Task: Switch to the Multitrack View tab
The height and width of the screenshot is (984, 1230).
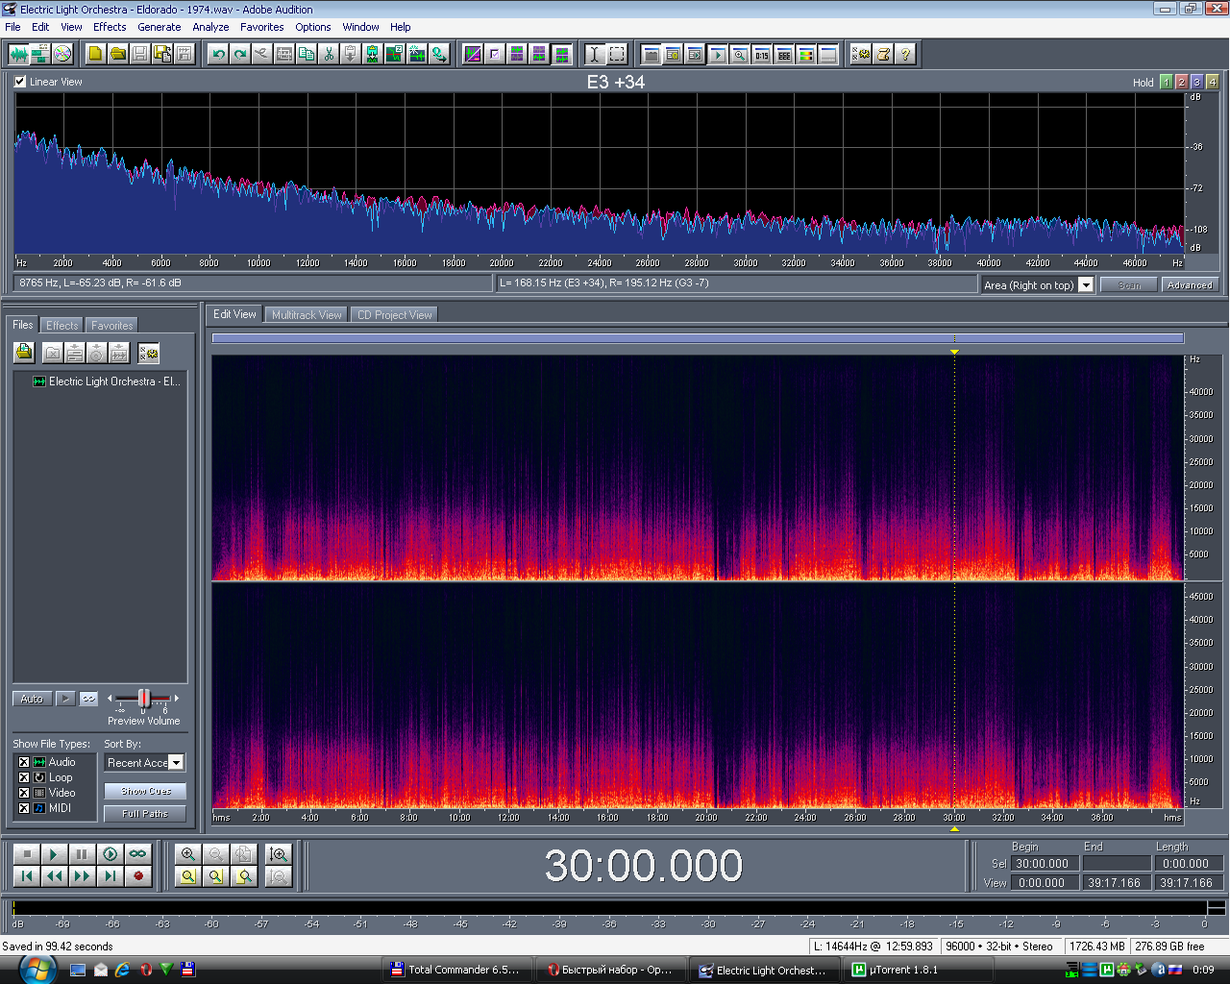Action: [306, 315]
